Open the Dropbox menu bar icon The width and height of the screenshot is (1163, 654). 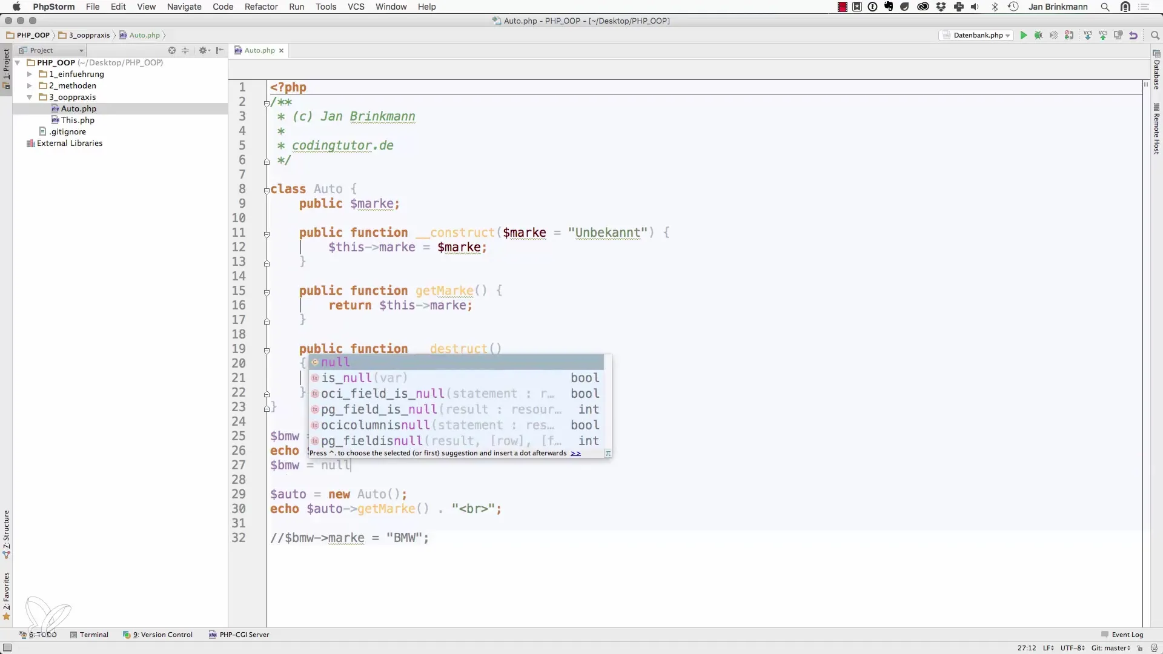[x=941, y=7]
